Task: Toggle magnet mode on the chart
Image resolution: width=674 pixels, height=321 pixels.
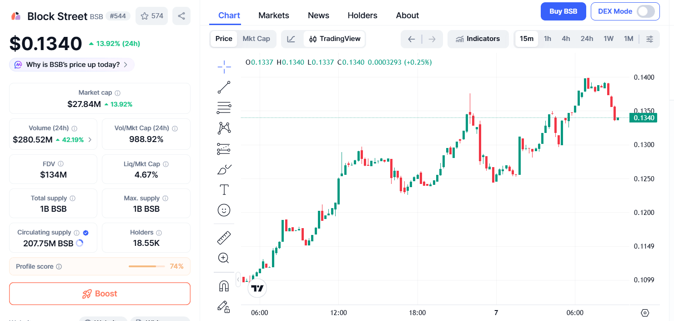Action: (224, 286)
